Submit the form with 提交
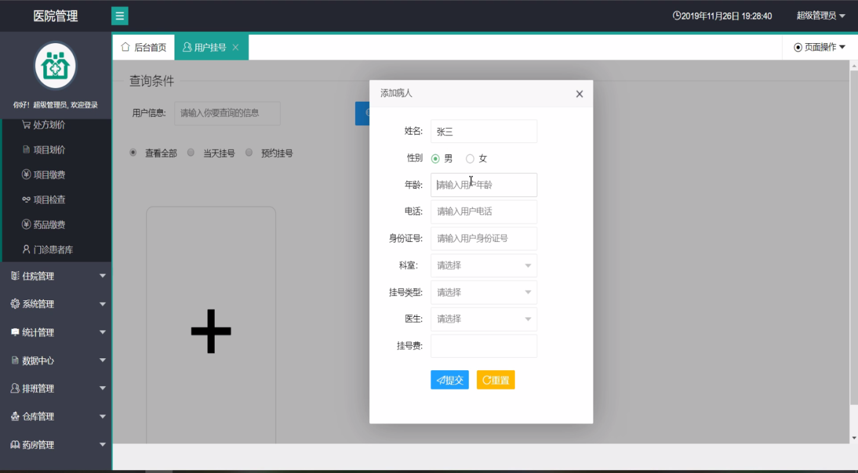Screen dimensions: 858x473 [450, 380]
